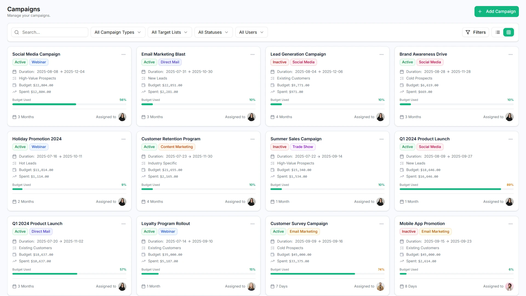Open the Summer Sales Campaign title
526x296 pixels.
click(296, 139)
